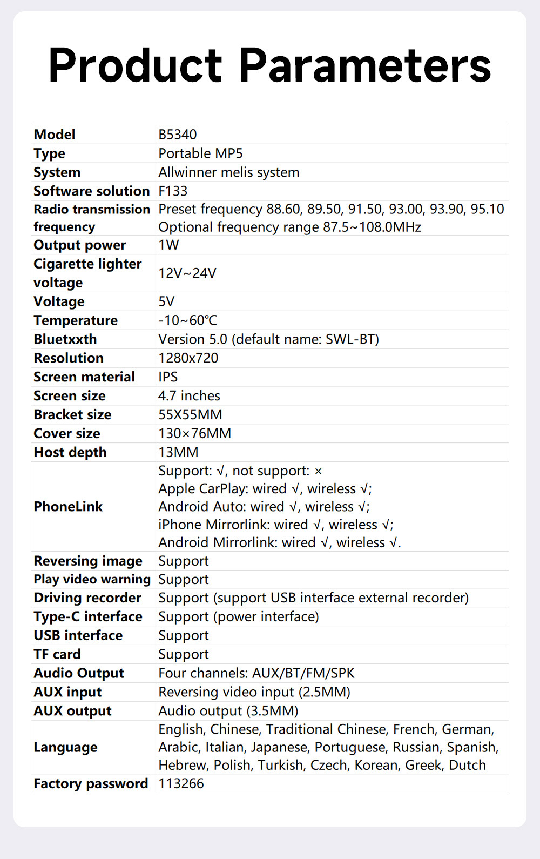Select the Version 5.0 default name text
This screenshot has height=859, width=540.
(x=268, y=339)
